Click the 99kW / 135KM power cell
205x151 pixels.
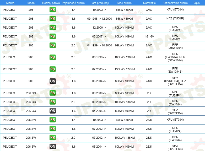tap(124, 45)
